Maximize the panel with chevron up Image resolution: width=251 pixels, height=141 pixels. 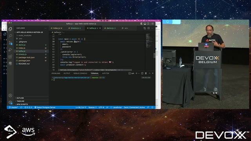click(x=149, y=73)
